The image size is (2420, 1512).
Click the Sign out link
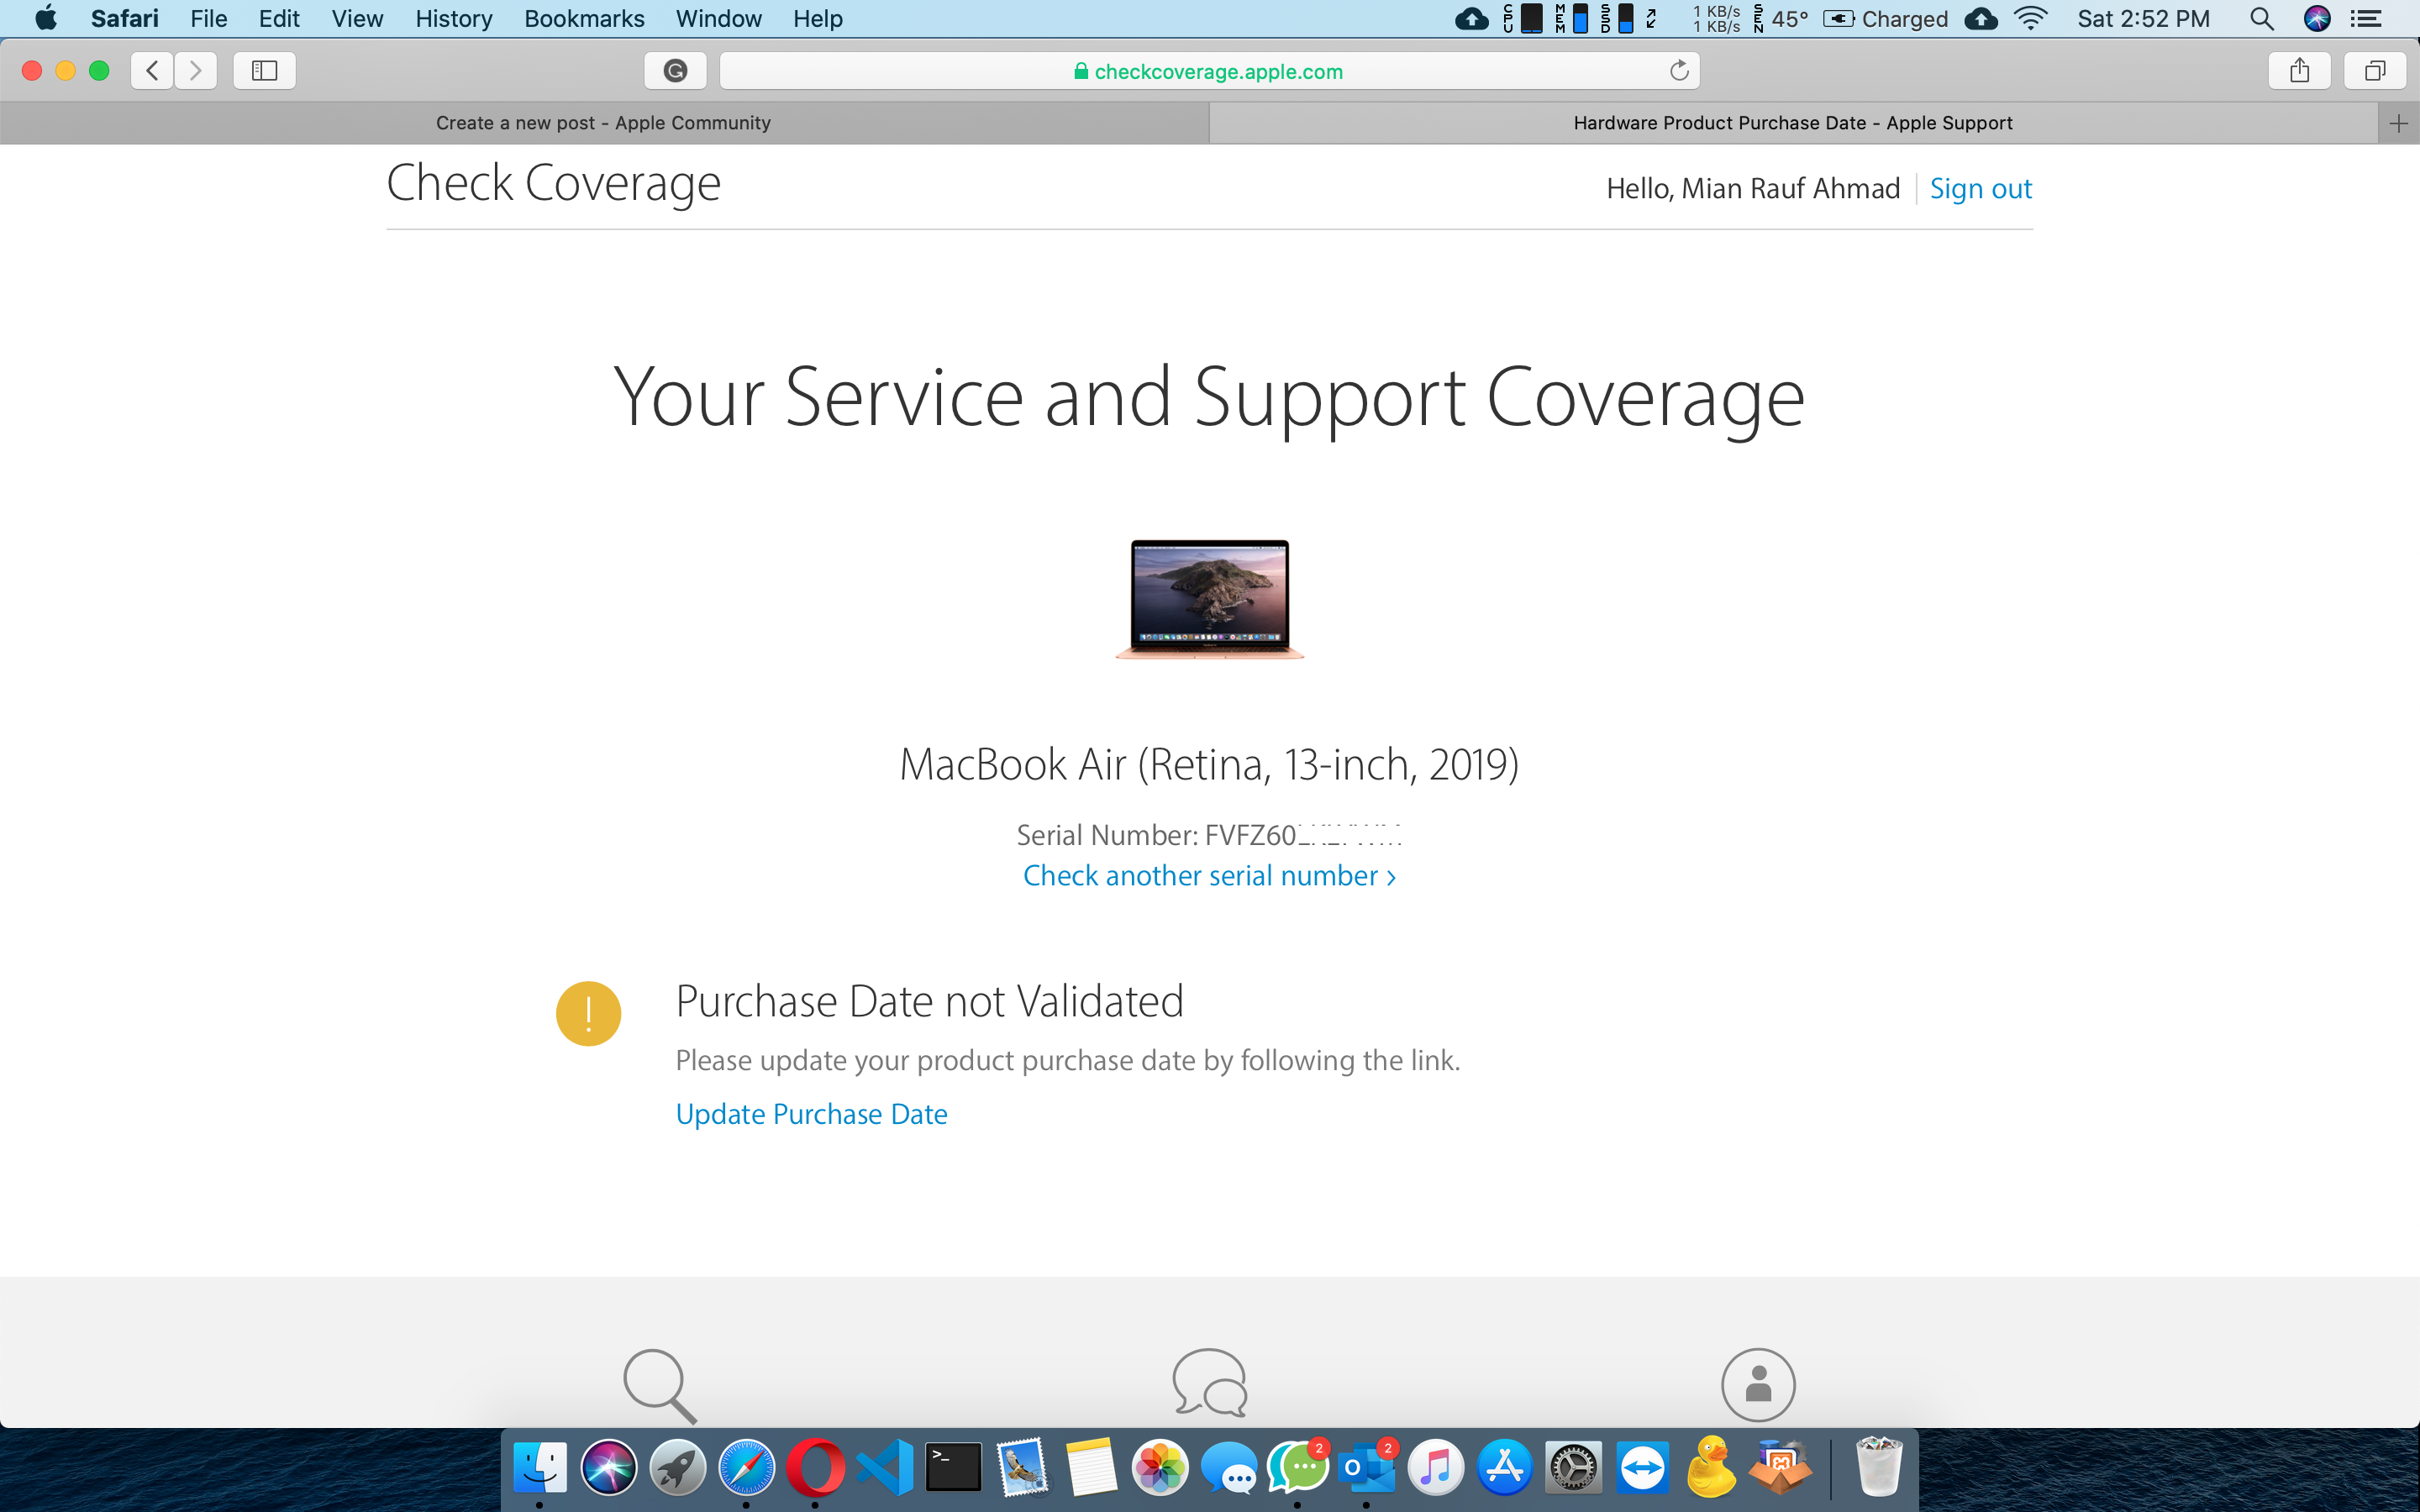(x=1980, y=188)
